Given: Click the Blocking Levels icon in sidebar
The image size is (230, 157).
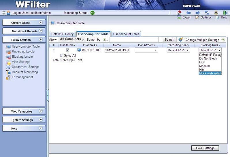Looking at the screenshot, I should pyautogui.click(x=8, y=57).
